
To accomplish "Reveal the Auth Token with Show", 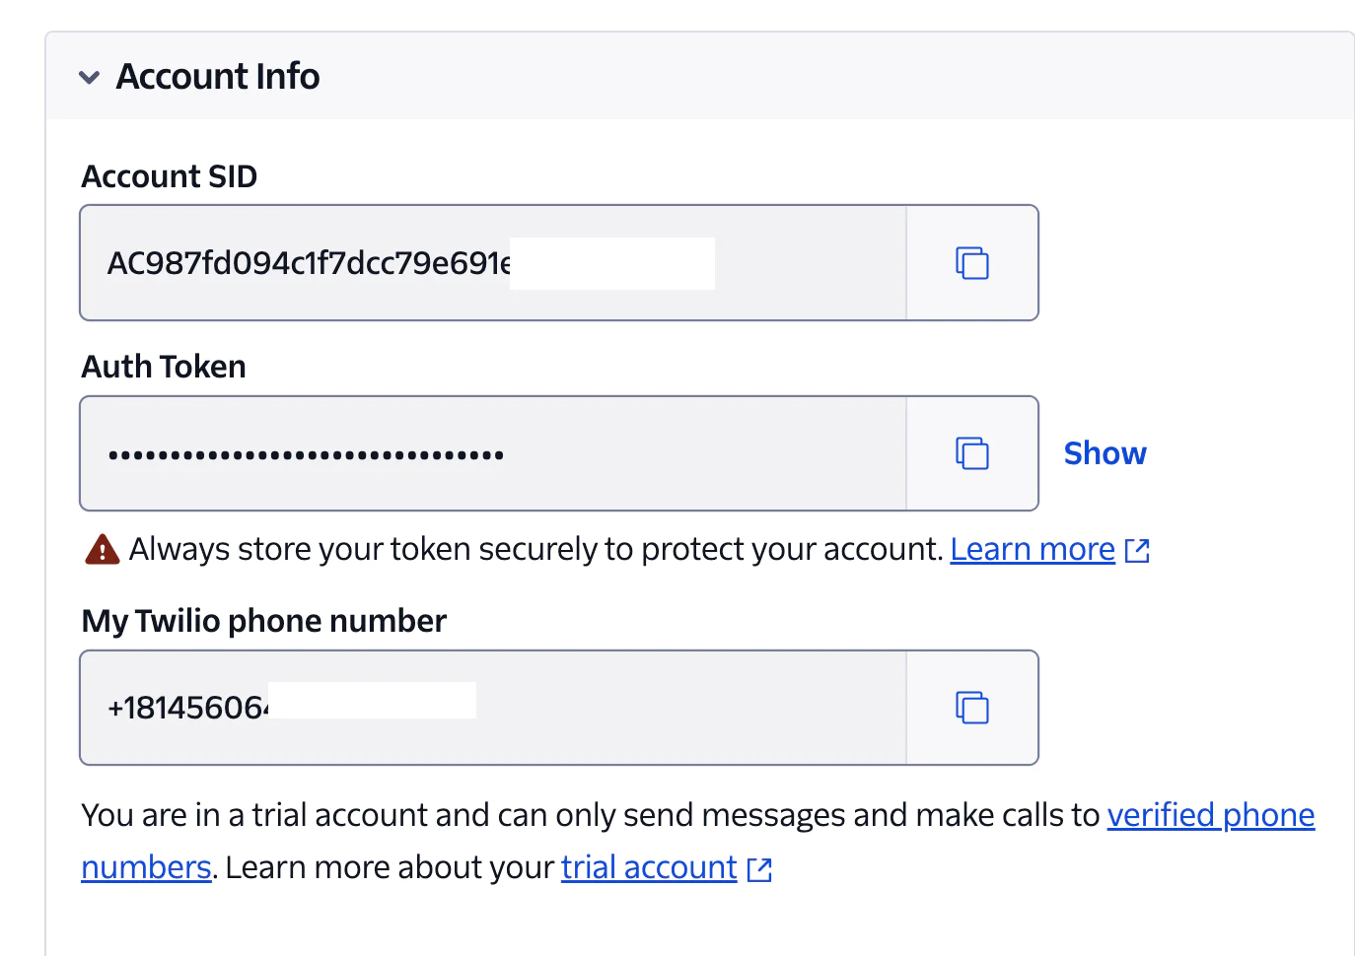I will 1104,452.
